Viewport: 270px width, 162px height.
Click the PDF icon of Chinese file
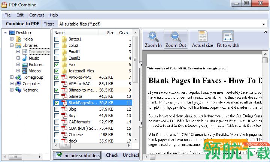coord(64,135)
